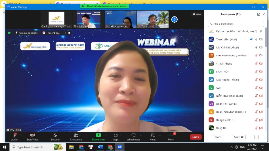Toggle microphone using the Audio button

point(14,137)
